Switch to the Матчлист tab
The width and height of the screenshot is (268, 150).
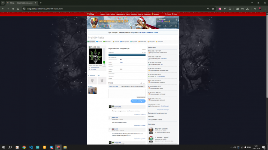tap(107, 41)
